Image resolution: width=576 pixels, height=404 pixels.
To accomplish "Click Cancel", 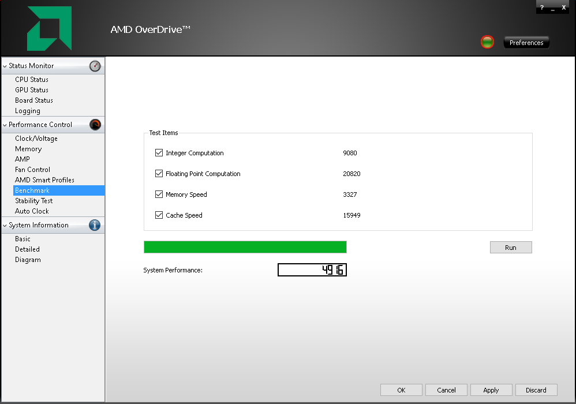I will coord(446,390).
